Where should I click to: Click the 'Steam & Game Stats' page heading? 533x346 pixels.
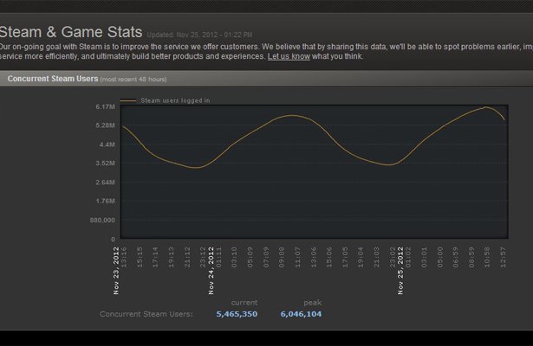click(x=70, y=32)
